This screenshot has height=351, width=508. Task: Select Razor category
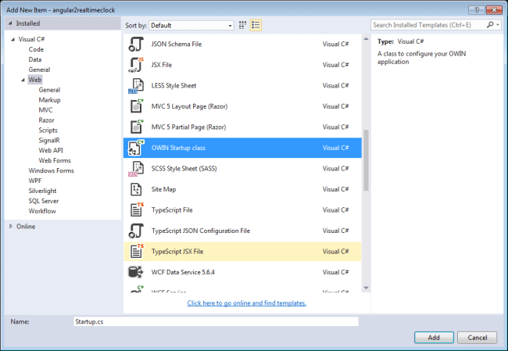coord(46,120)
